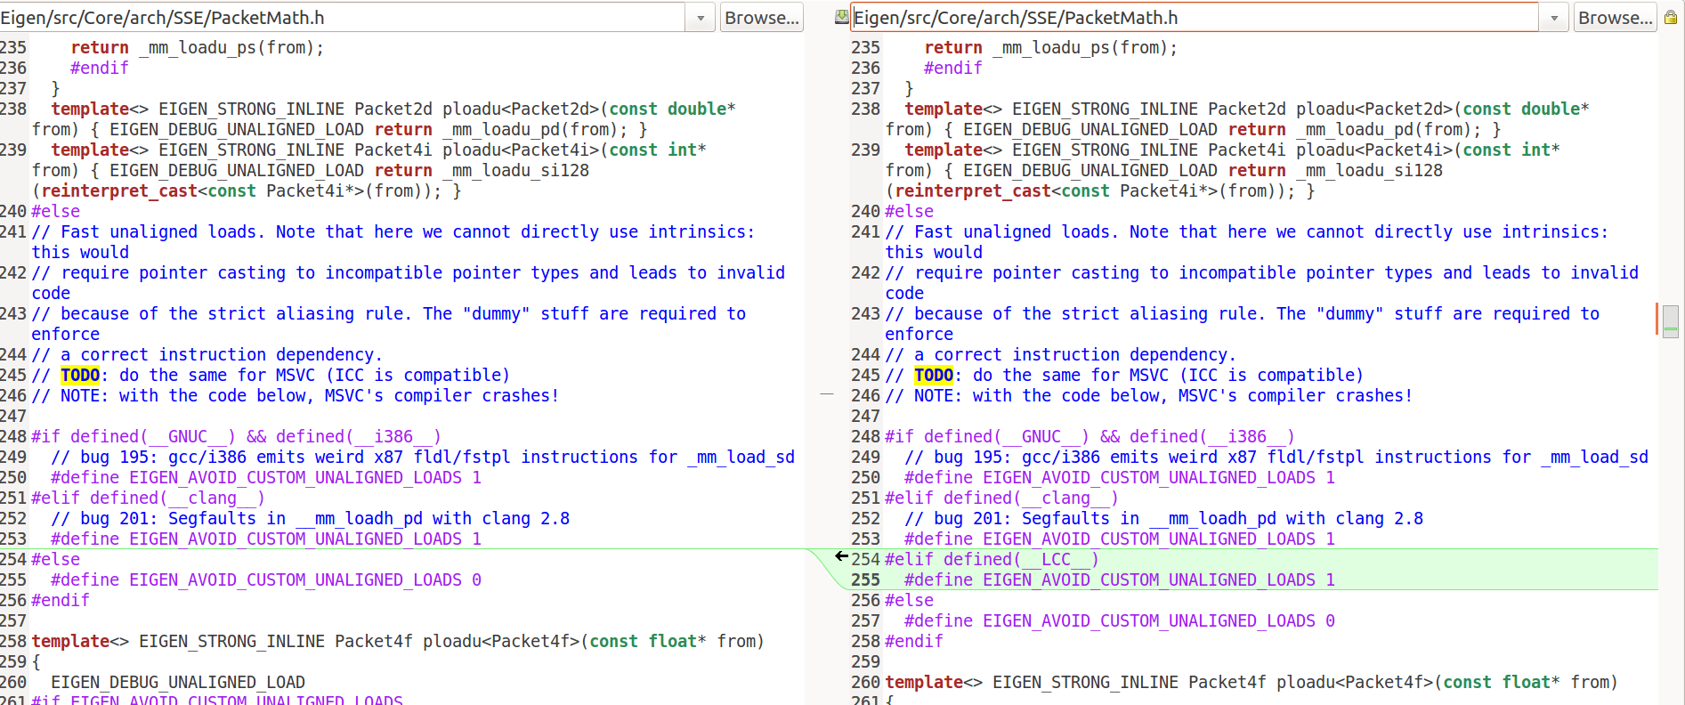Click 'a correct instruction dependency' comment in right pane
Viewport: 1685px width, 705px height.
(1061, 355)
